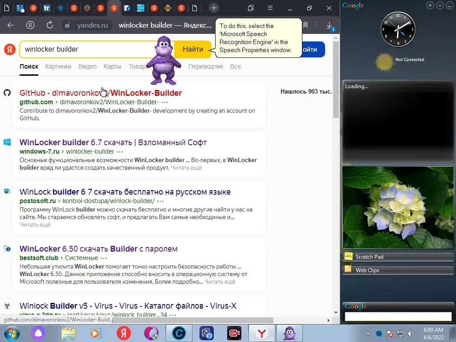Open three-dots menu beside windows-7.ru URL
The width and height of the screenshot is (456, 342).
pyautogui.click(x=120, y=152)
